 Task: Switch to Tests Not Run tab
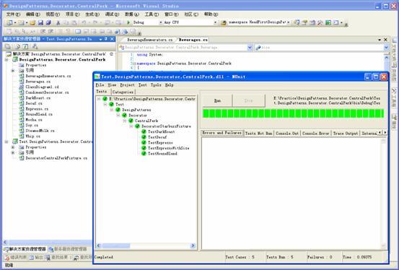(258, 134)
